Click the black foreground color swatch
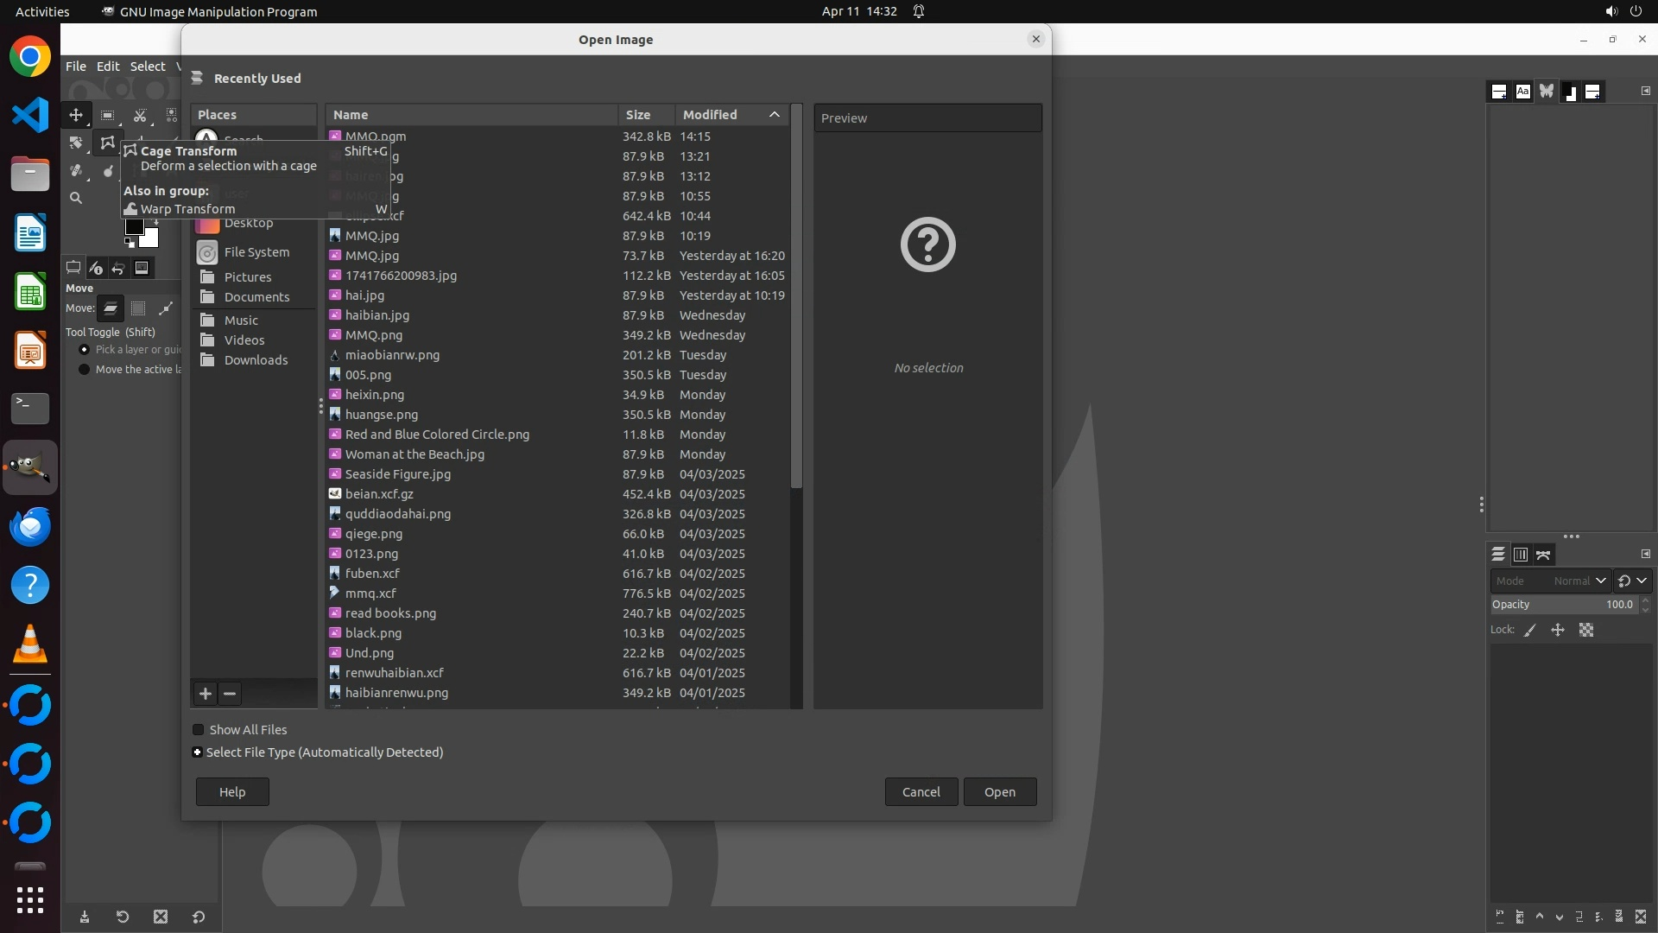 coord(134,227)
